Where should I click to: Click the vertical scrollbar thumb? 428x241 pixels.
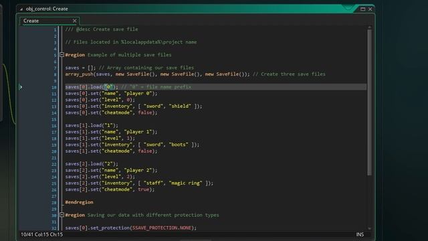pyautogui.click(x=369, y=102)
